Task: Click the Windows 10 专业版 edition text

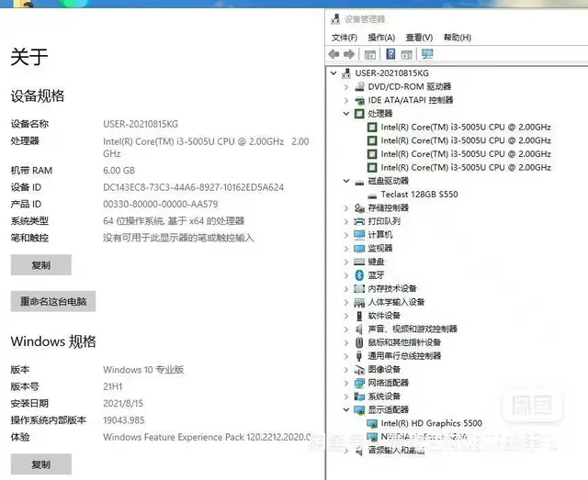Action: (x=143, y=370)
